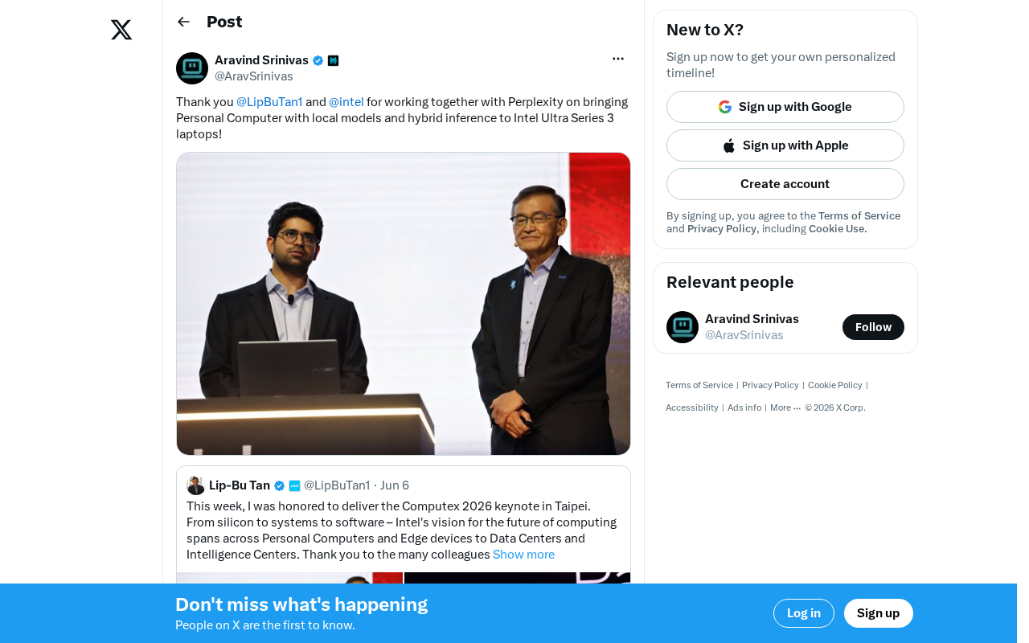Click the "Relevant people" heading
The width and height of the screenshot is (1029, 643).
coord(730,282)
